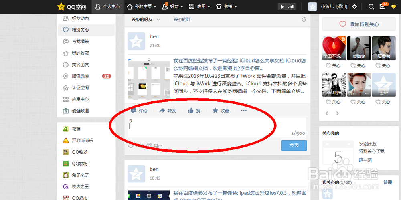
Task: Open 好友动态 in sidebar
Action: pyautogui.click(x=86, y=18)
